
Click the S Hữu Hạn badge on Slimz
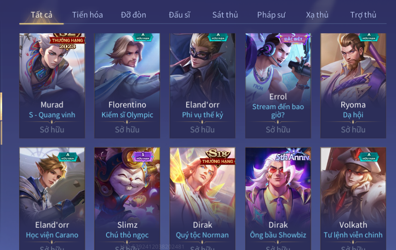[142, 157]
